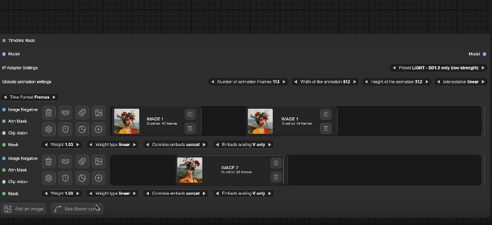The width and height of the screenshot is (492, 225).
Task: Remove the IMAGE 2 clip via its trash icon
Action: coord(276,177)
